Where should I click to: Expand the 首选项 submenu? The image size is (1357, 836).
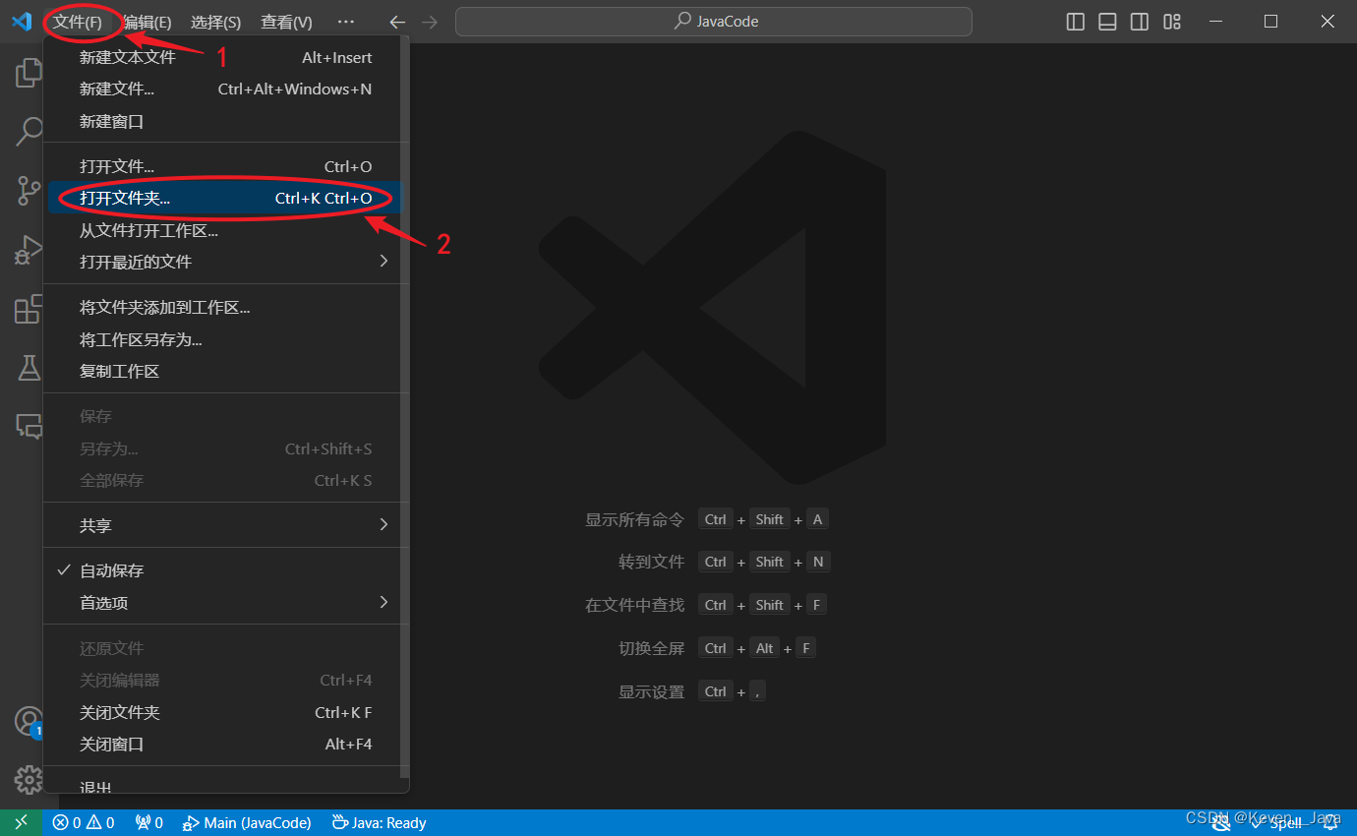point(225,602)
